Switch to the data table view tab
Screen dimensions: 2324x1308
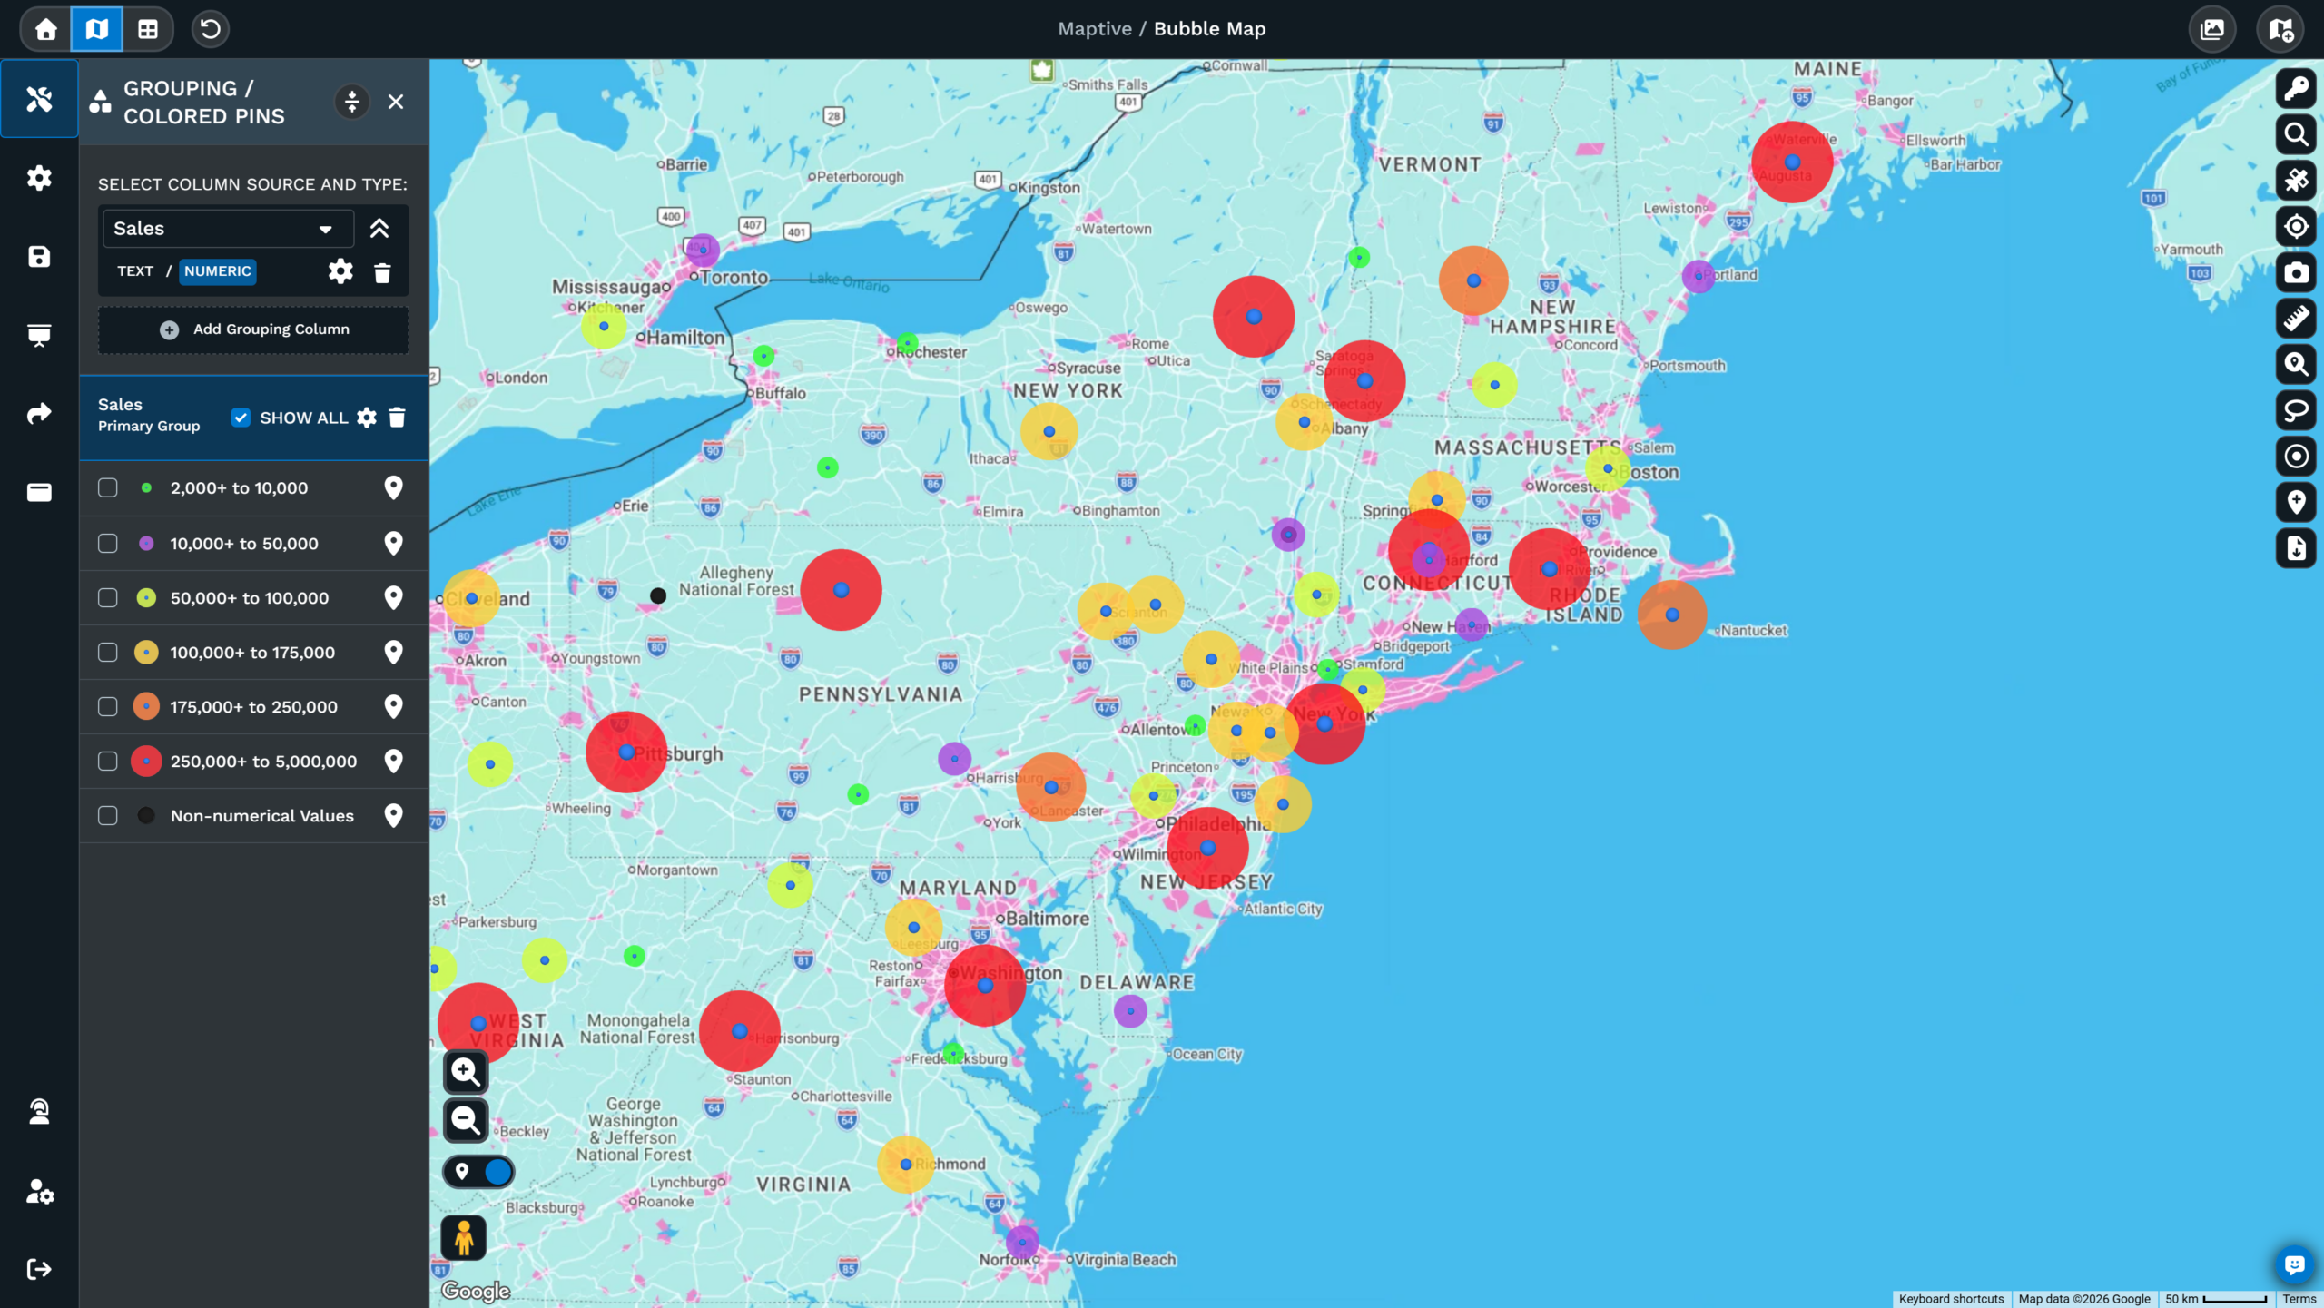tap(148, 29)
